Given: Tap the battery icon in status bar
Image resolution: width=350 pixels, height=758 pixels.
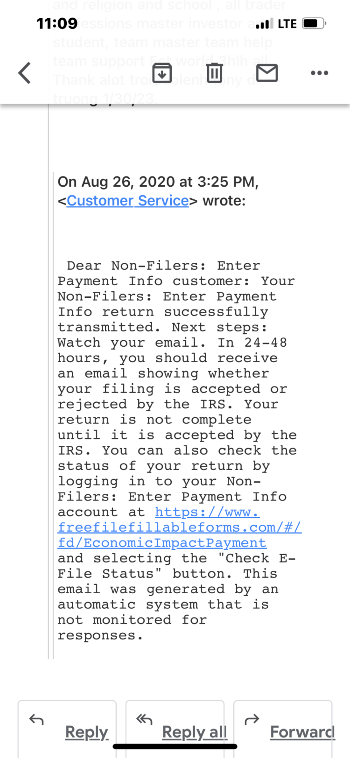Looking at the screenshot, I should click(313, 23).
